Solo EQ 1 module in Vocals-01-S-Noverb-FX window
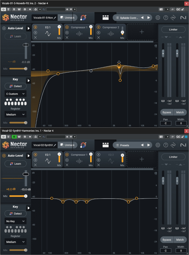 tap(35, 32)
